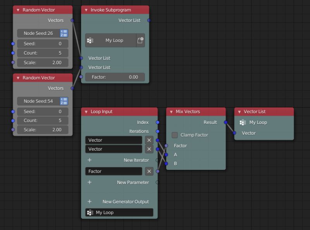Remove the first Vector iterator with its X icon

(149, 140)
